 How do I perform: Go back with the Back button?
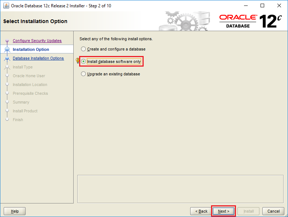[x=201, y=211]
